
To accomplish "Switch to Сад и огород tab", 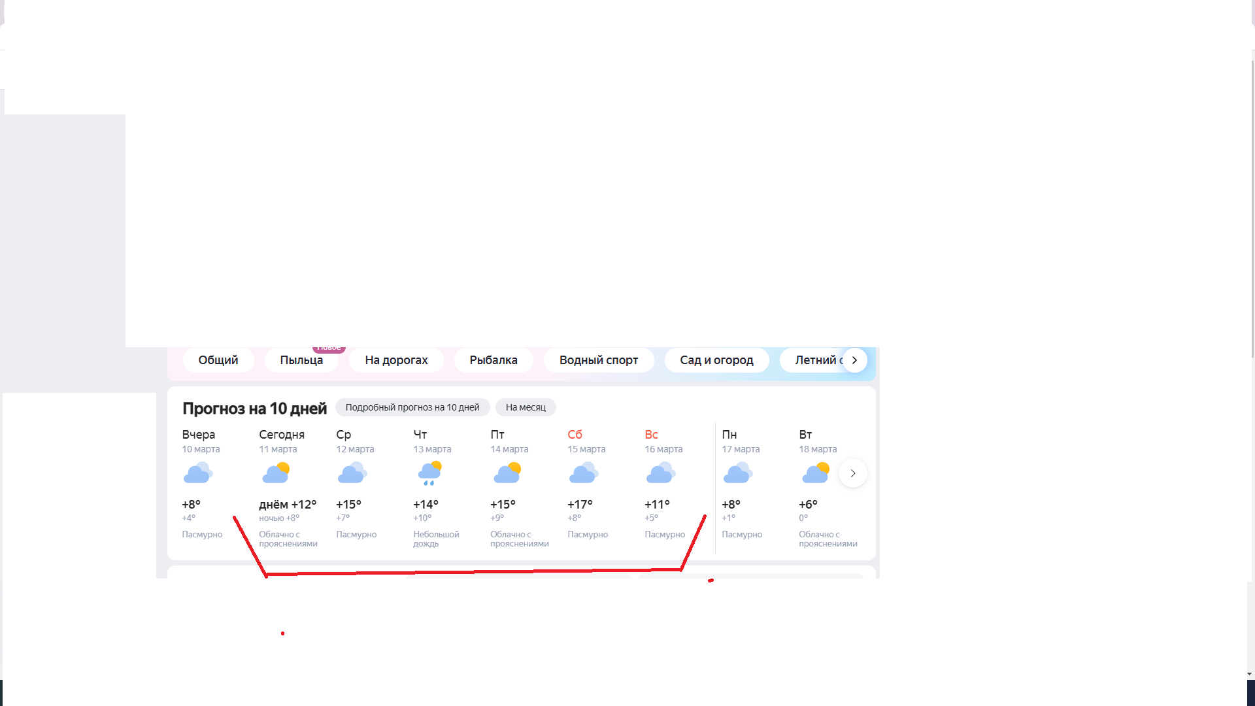I will click(x=716, y=360).
